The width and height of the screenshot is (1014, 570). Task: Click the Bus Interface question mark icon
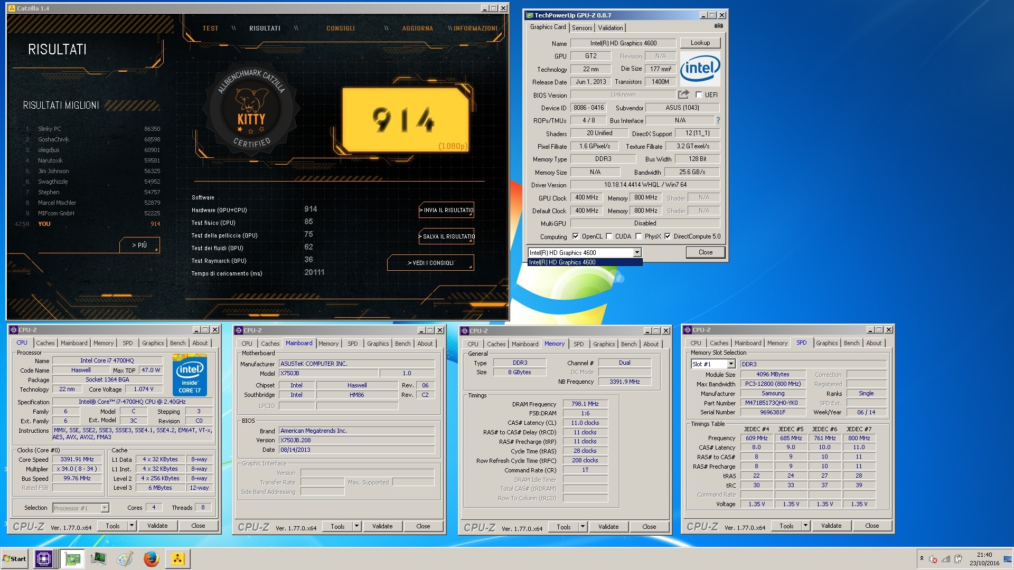[718, 120]
